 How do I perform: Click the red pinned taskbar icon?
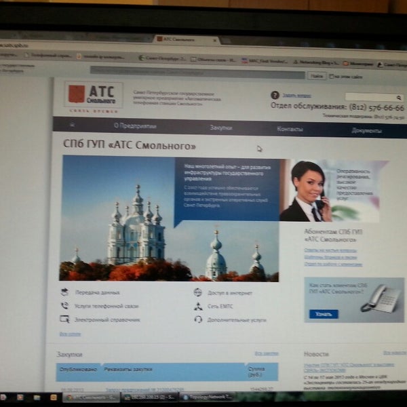pyautogui.click(x=20, y=397)
